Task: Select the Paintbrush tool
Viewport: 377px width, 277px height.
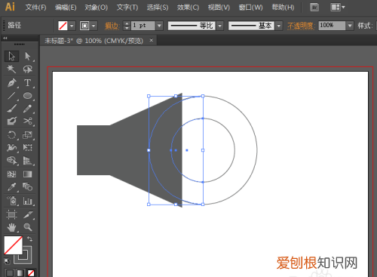Action: click(11, 109)
